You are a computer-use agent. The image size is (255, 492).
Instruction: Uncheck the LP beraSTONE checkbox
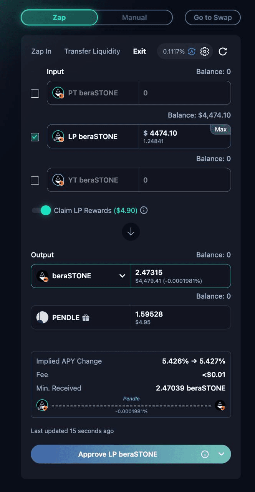coord(35,137)
